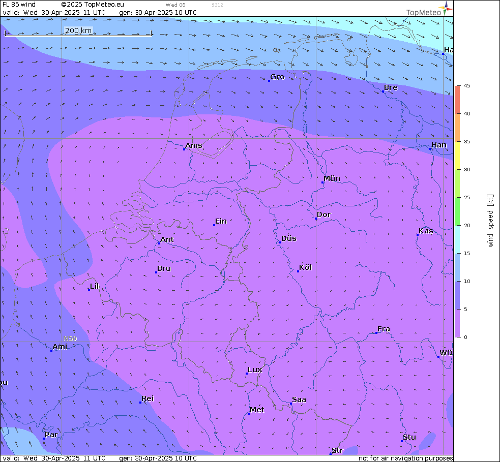Select the Reims (Rei) city label
The height and width of the screenshot is (462, 500).
[148, 398]
